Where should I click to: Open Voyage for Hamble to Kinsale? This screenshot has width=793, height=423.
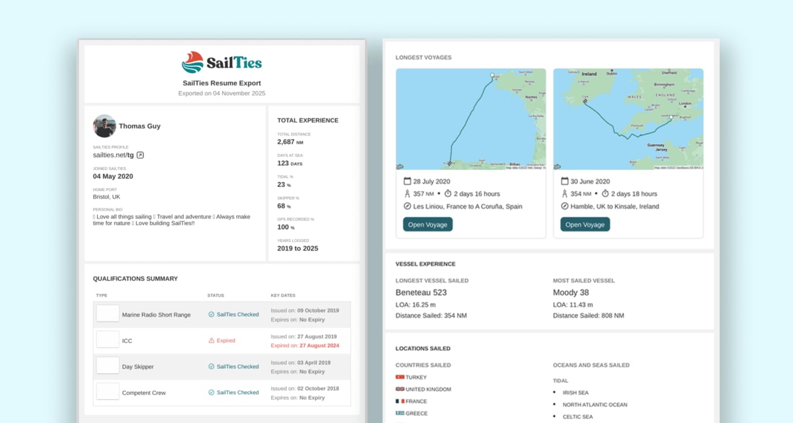click(x=585, y=225)
